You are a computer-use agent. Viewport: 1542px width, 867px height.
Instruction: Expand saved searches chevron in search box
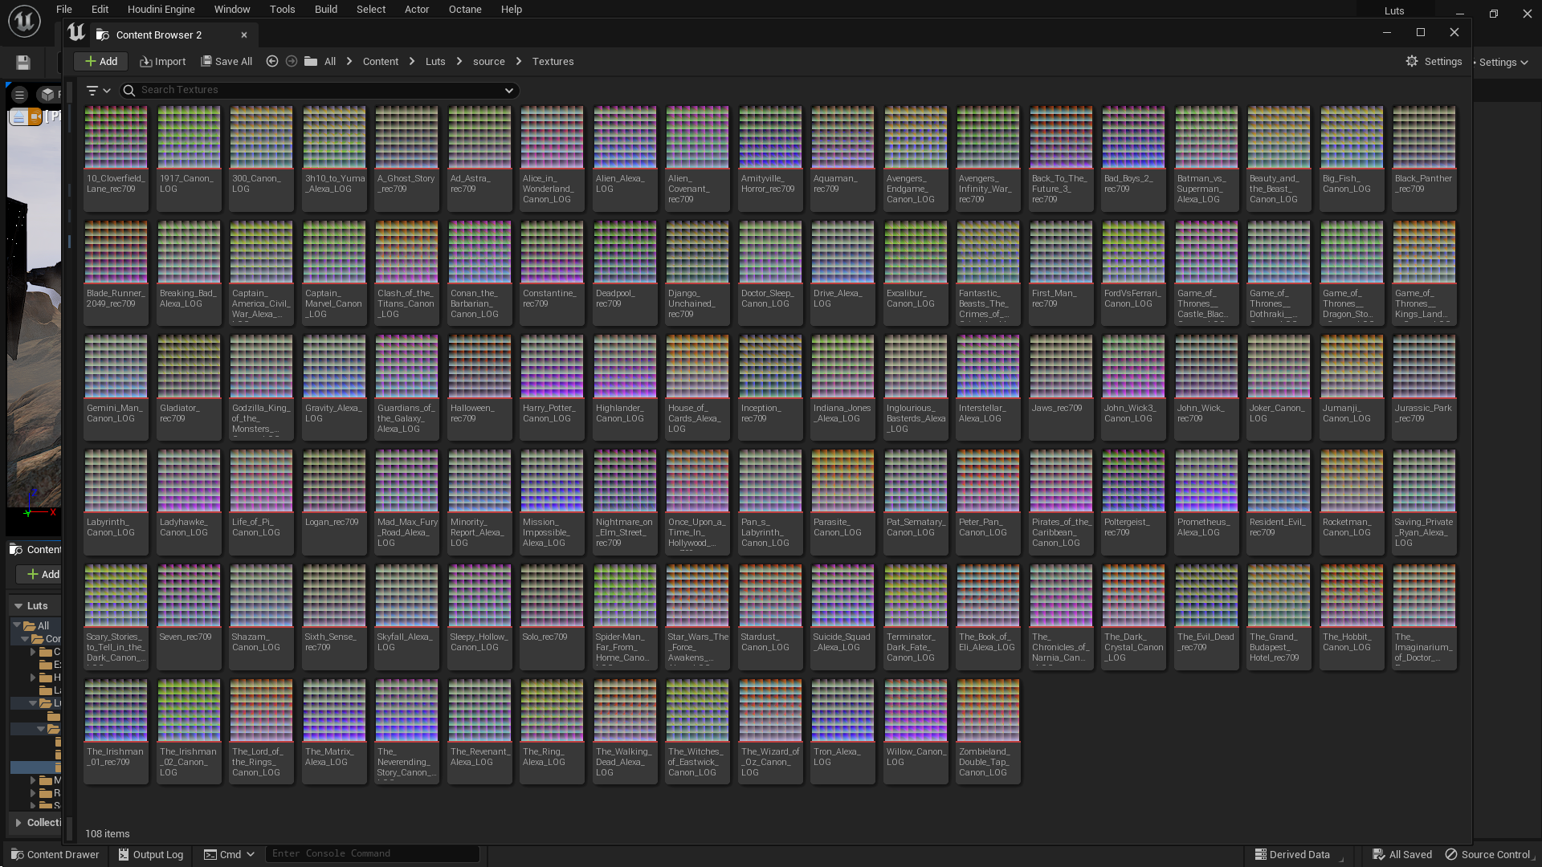508,90
